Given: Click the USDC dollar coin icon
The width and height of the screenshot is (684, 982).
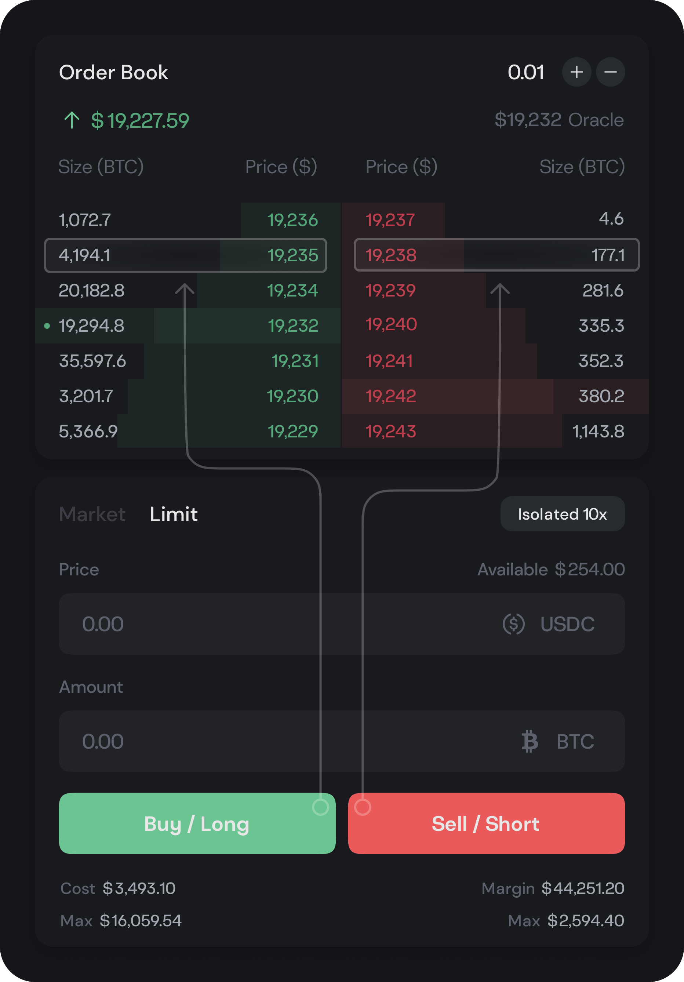Looking at the screenshot, I should click(x=513, y=623).
